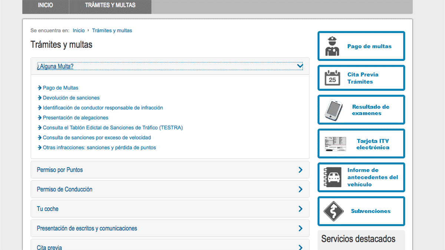Click the car notebook icon for Informe de antecedentes

point(332,177)
